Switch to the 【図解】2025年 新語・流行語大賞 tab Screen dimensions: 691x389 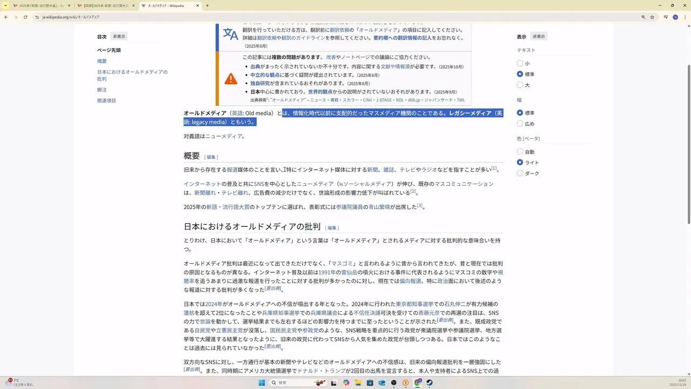click(105, 5)
